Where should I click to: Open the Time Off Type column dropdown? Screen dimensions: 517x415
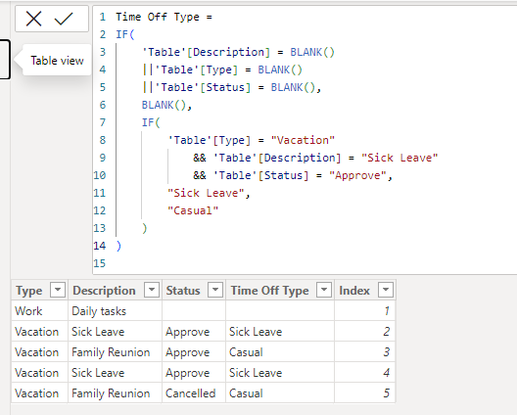[324, 290]
